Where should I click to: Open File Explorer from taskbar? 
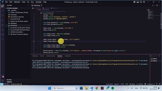(87, 88)
